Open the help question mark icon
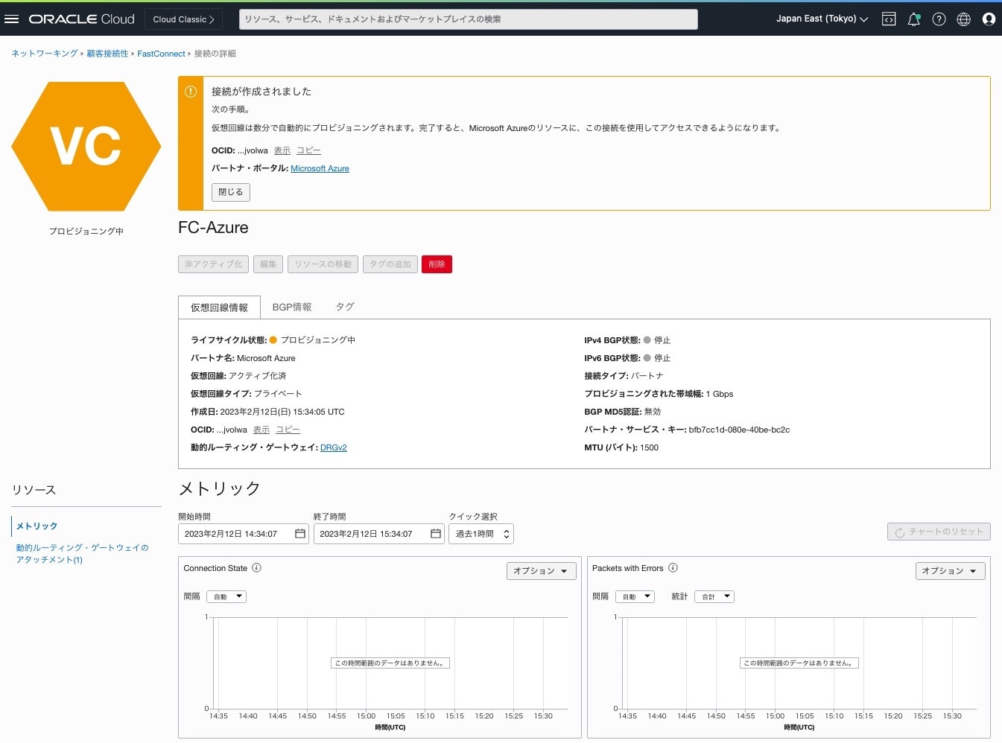 939,19
